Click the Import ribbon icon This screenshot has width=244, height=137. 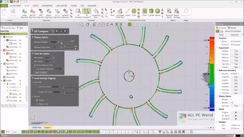point(4,13)
